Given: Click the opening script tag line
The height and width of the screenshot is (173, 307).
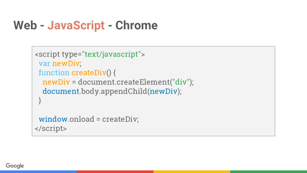Looking at the screenshot, I should (x=90, y=54).
